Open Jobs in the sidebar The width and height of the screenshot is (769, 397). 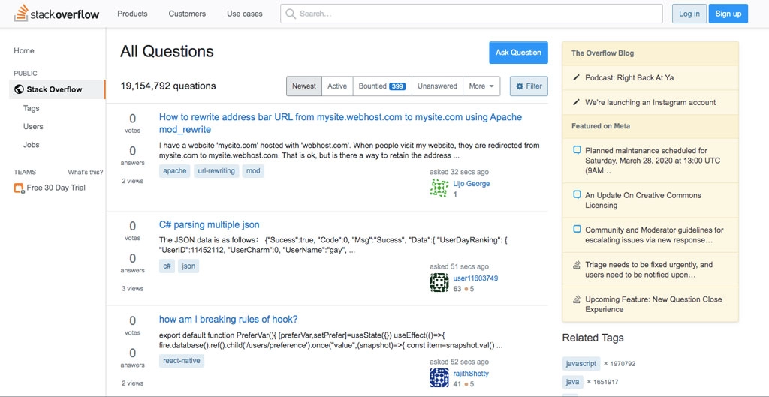click(31, 145)
